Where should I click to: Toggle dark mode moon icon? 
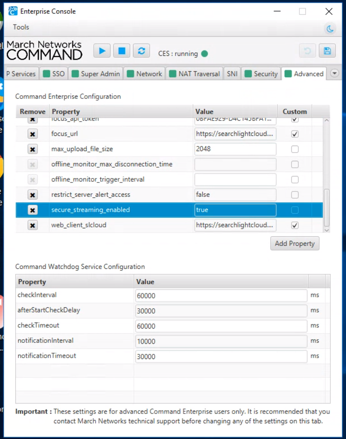coord(330,29)
